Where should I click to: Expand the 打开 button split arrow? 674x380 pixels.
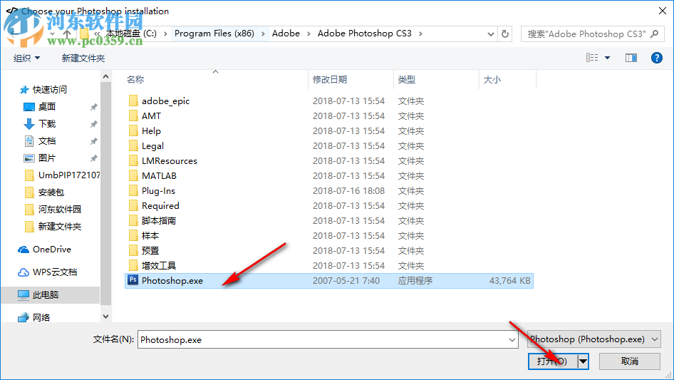click(583, 361)
